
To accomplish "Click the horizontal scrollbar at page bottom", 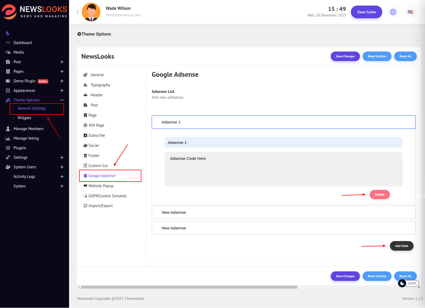I will point(189,287).
